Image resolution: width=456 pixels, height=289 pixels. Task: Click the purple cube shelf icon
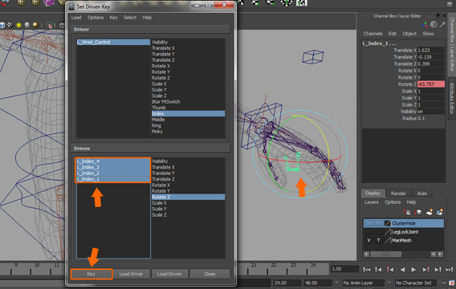click(x=49, y=3)
